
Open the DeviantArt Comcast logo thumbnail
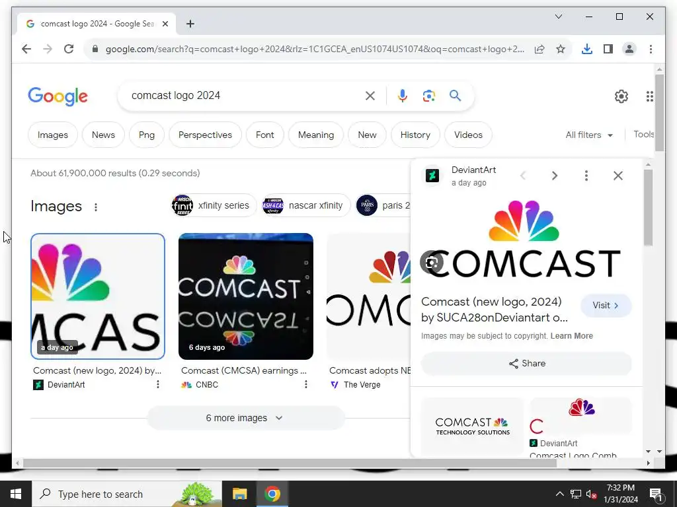click(x=98, y=296)
